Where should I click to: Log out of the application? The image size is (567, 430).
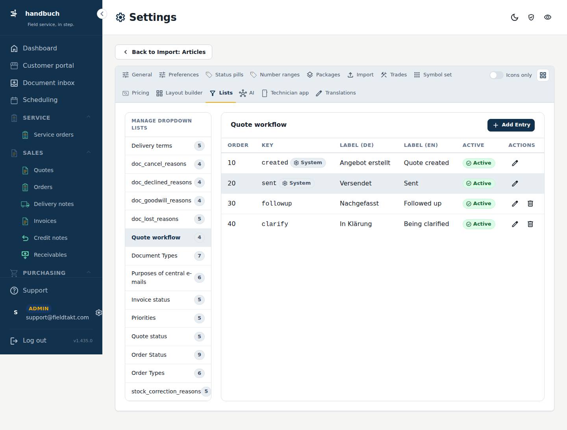(x=34, y=341)
